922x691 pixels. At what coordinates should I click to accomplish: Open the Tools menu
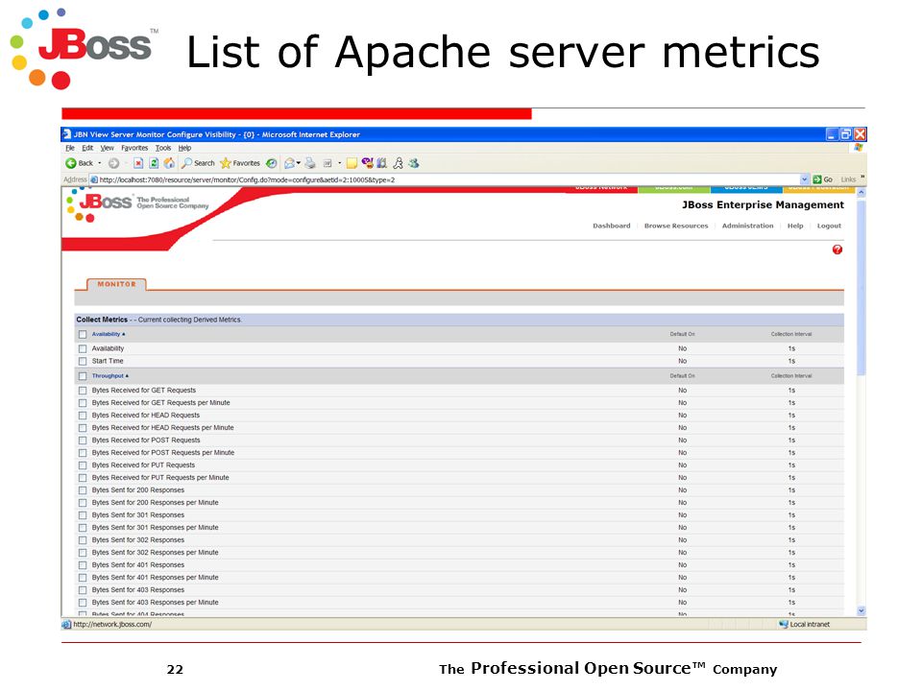point(163,148)
